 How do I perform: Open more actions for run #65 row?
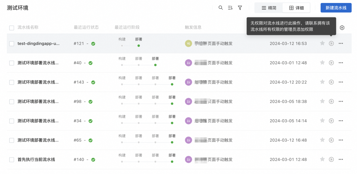coord(341,140)
